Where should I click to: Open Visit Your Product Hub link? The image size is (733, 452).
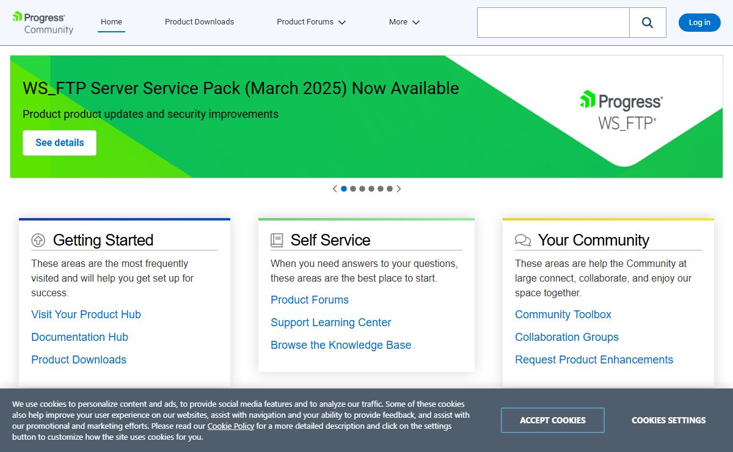(86, 315)
